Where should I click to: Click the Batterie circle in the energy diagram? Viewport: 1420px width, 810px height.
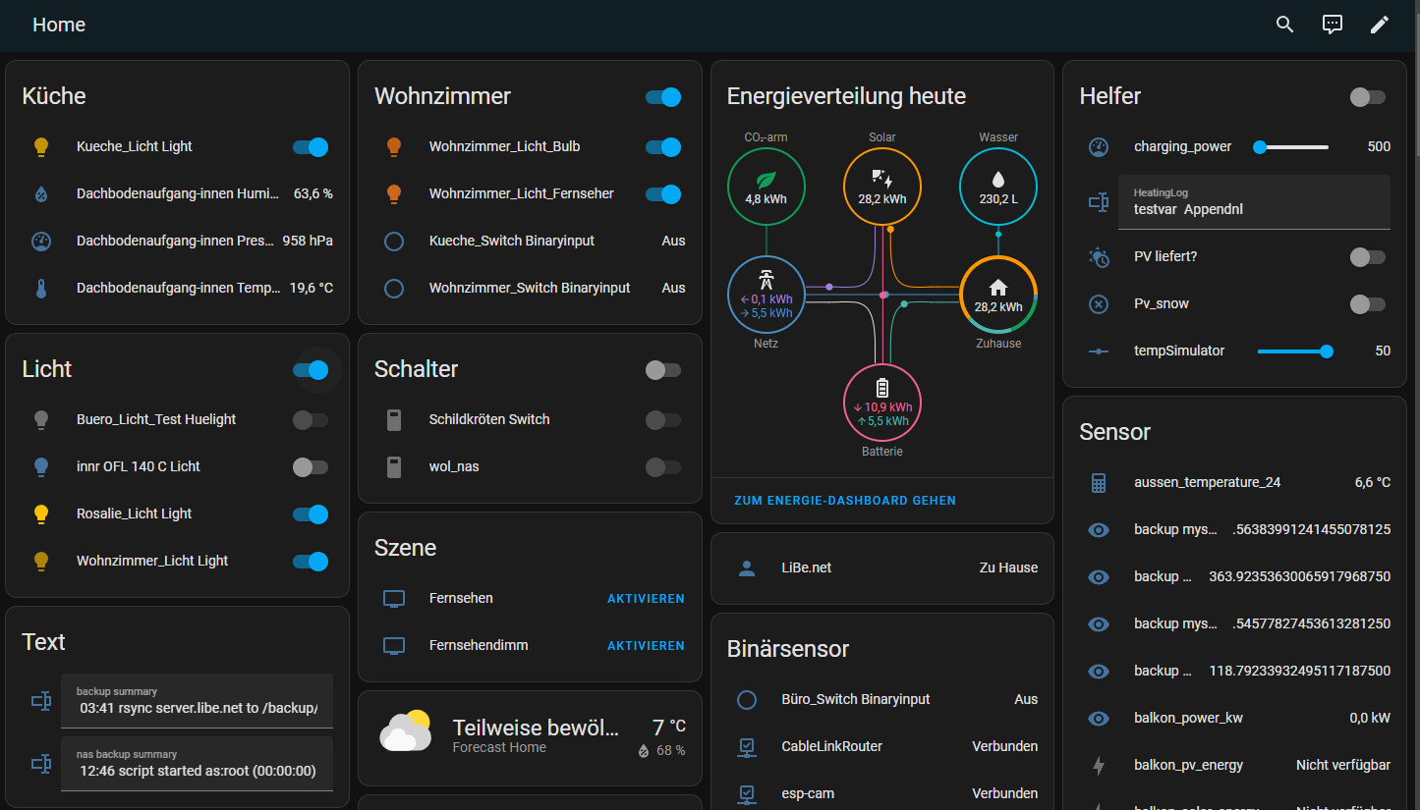(881, 403)
